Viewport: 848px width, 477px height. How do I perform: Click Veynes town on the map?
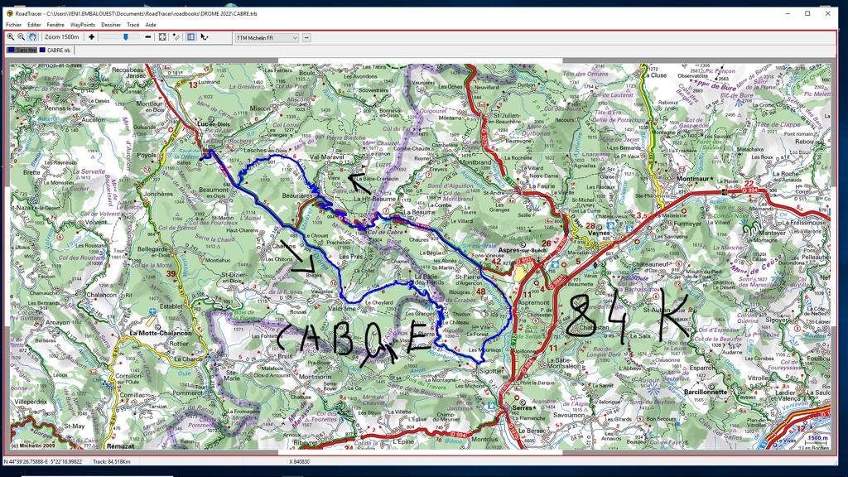598,233
